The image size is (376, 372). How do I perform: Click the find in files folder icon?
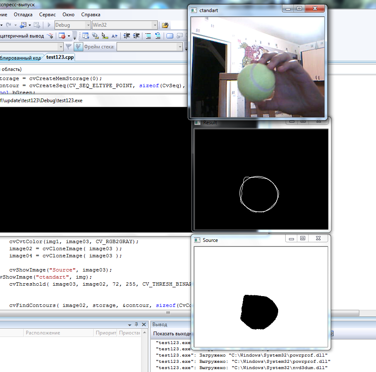pos(165,25)
